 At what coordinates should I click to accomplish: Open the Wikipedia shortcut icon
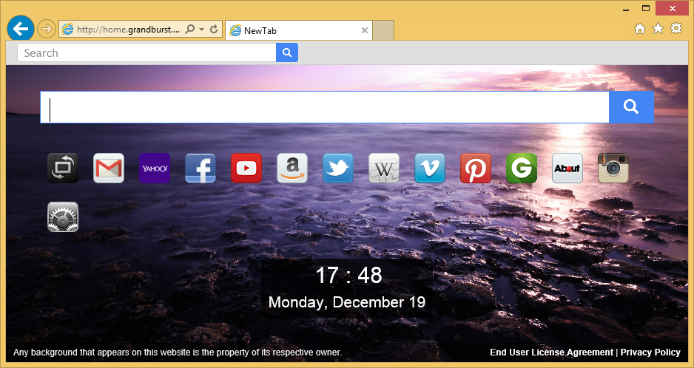pyautogui.click(x=384, y=168)
